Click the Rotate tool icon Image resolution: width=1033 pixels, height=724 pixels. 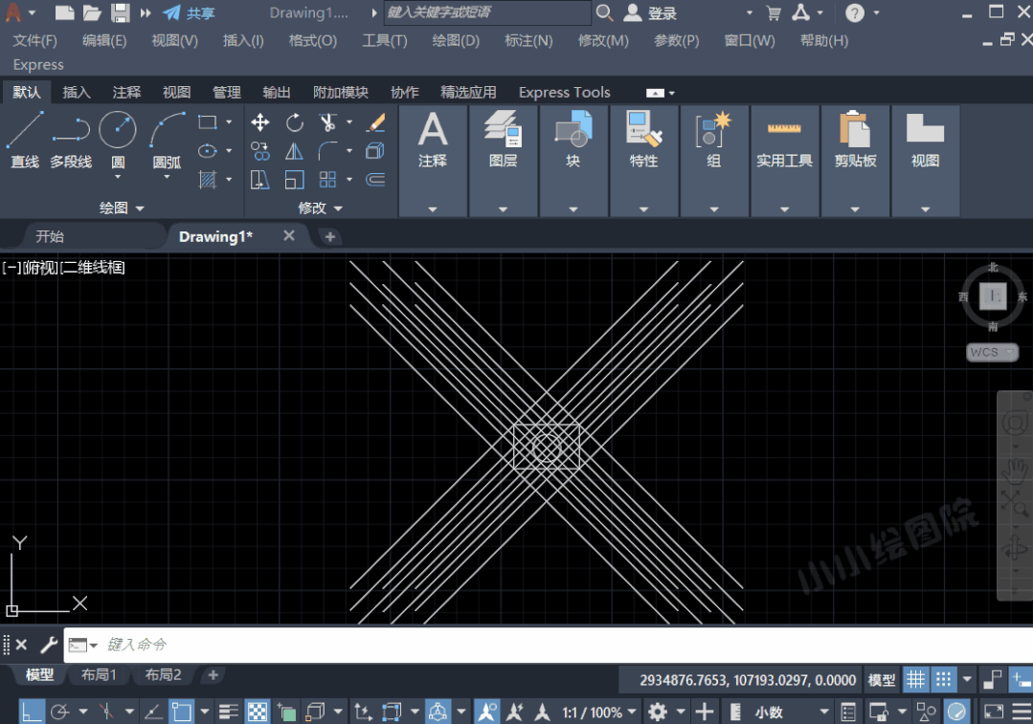294,122
